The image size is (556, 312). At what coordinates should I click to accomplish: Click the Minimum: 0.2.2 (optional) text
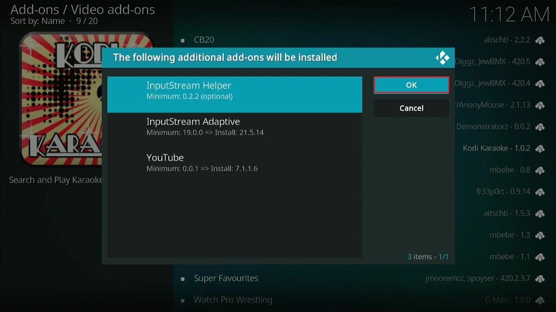pos(190,97)
